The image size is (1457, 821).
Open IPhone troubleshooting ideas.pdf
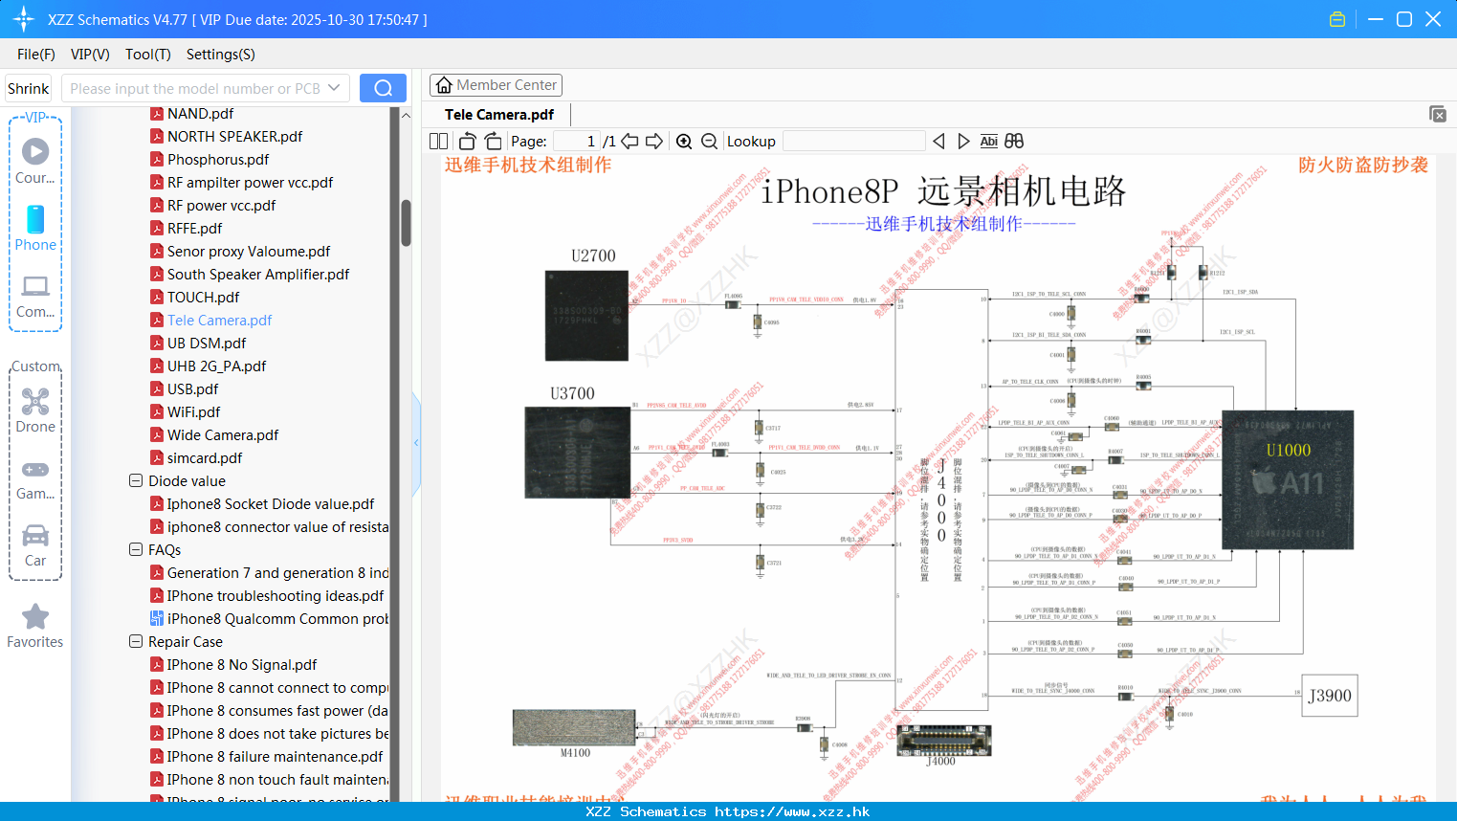click(276, 596)
